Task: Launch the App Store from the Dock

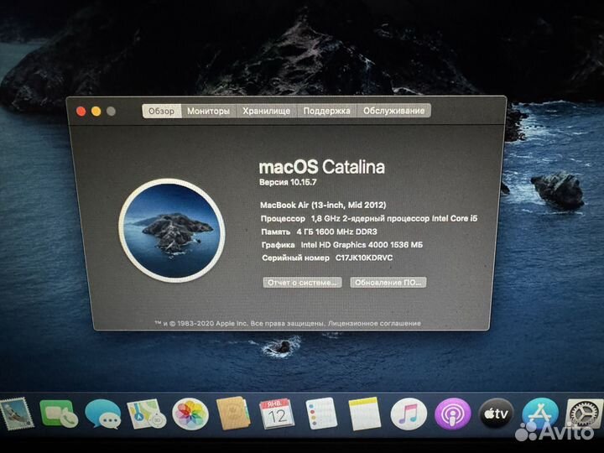Action: [x=541, y=414]
